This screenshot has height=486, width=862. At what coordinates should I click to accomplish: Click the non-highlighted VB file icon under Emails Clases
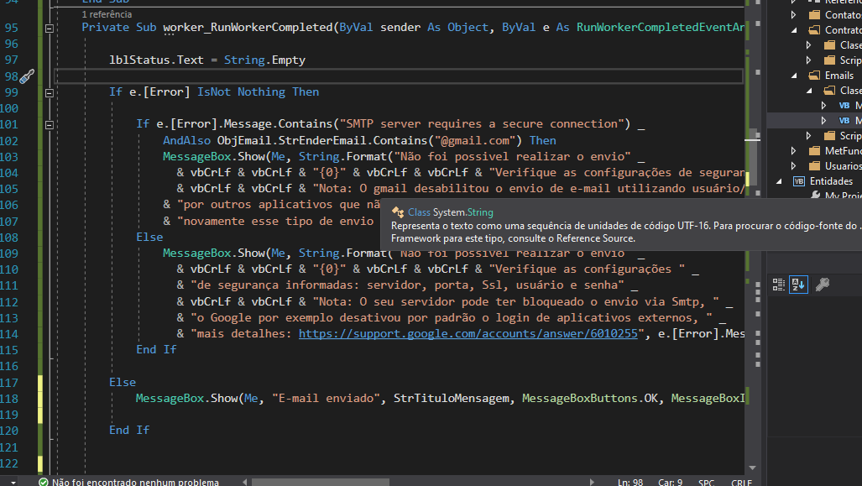click(844, 106)
